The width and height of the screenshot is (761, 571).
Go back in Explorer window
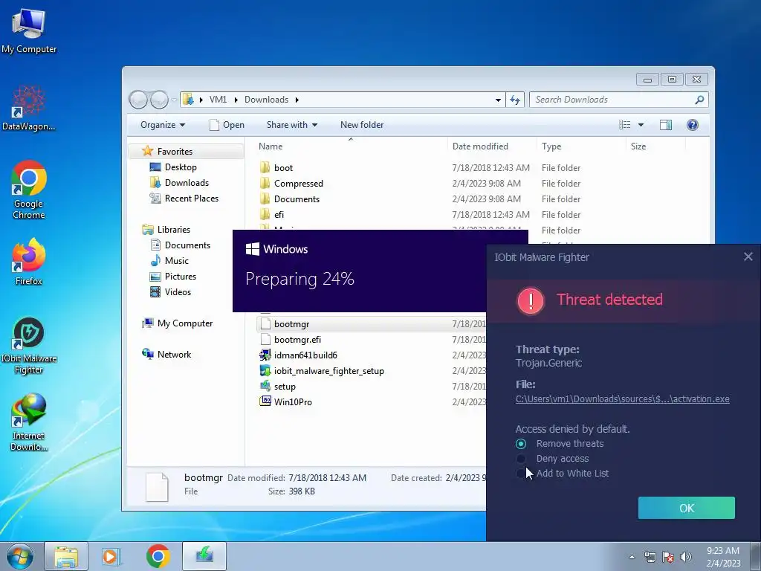click(x=138, y=100)
